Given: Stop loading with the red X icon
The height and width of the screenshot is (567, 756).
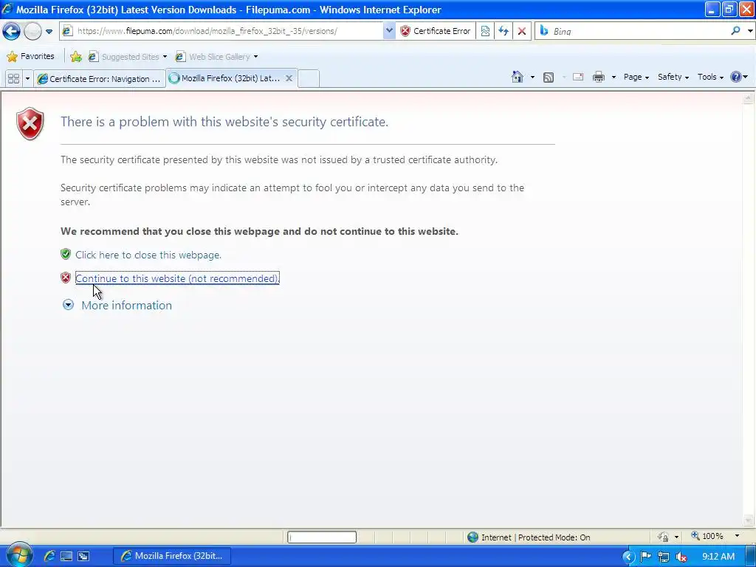Looking at the screenshot, I should tap(522, 31).
